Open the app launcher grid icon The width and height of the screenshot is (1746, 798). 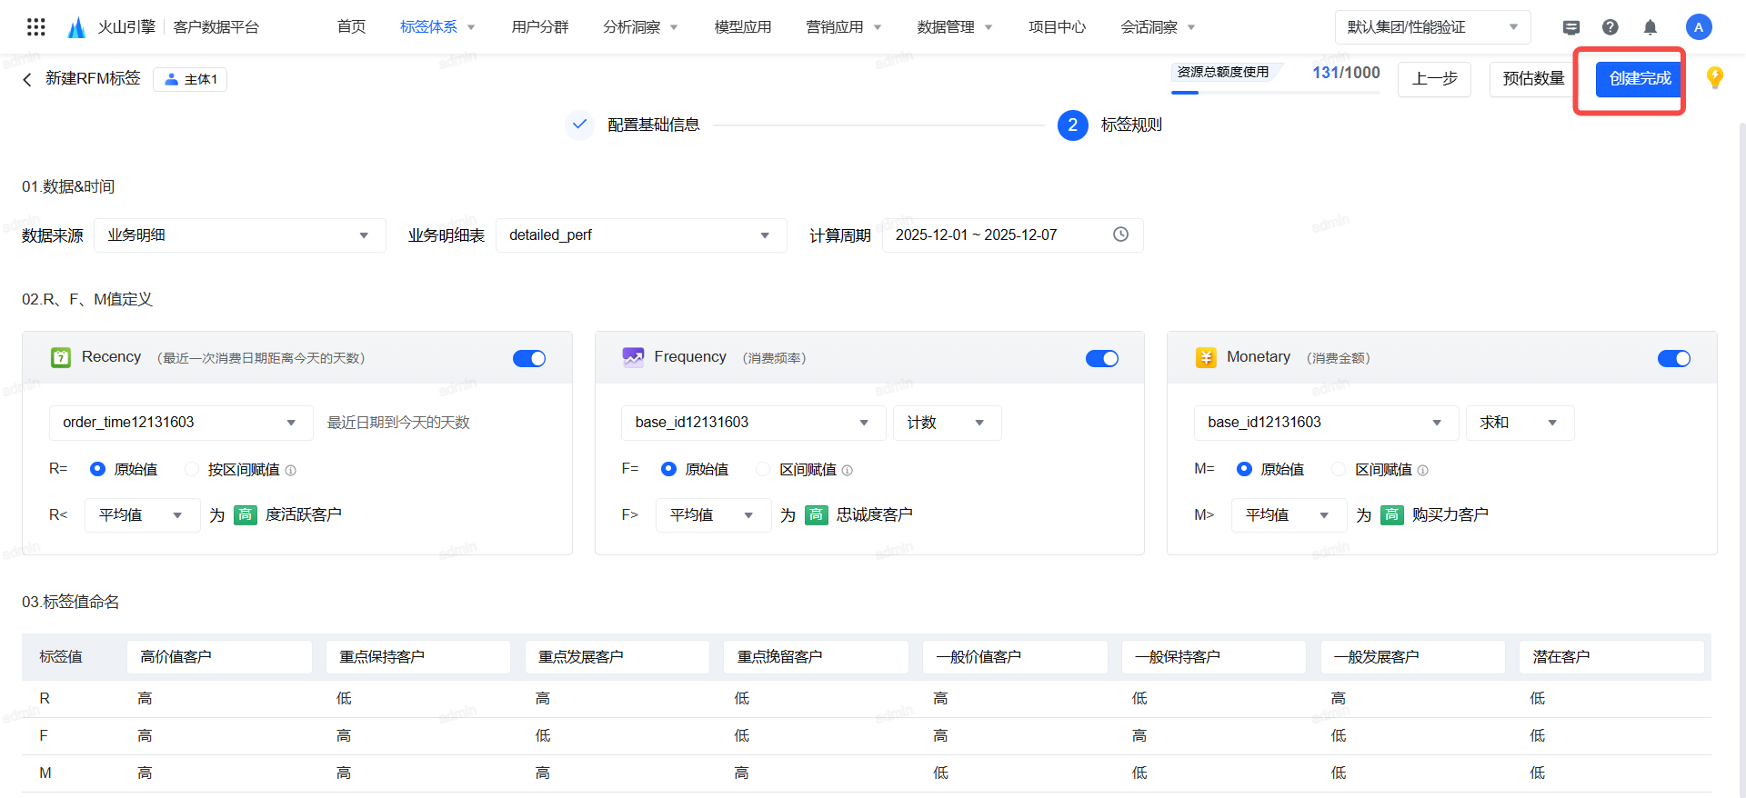35,27
